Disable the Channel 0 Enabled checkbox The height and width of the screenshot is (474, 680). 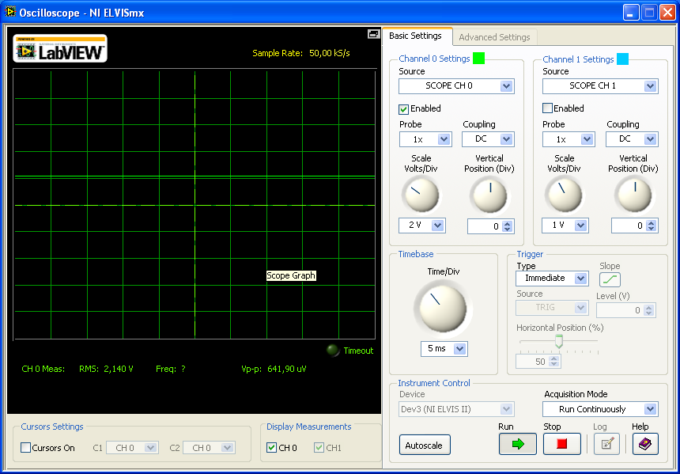click(x=404, y=109)
